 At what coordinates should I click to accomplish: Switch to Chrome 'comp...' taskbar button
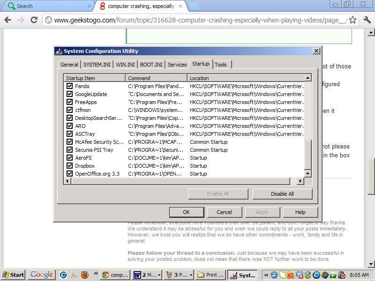115,275
